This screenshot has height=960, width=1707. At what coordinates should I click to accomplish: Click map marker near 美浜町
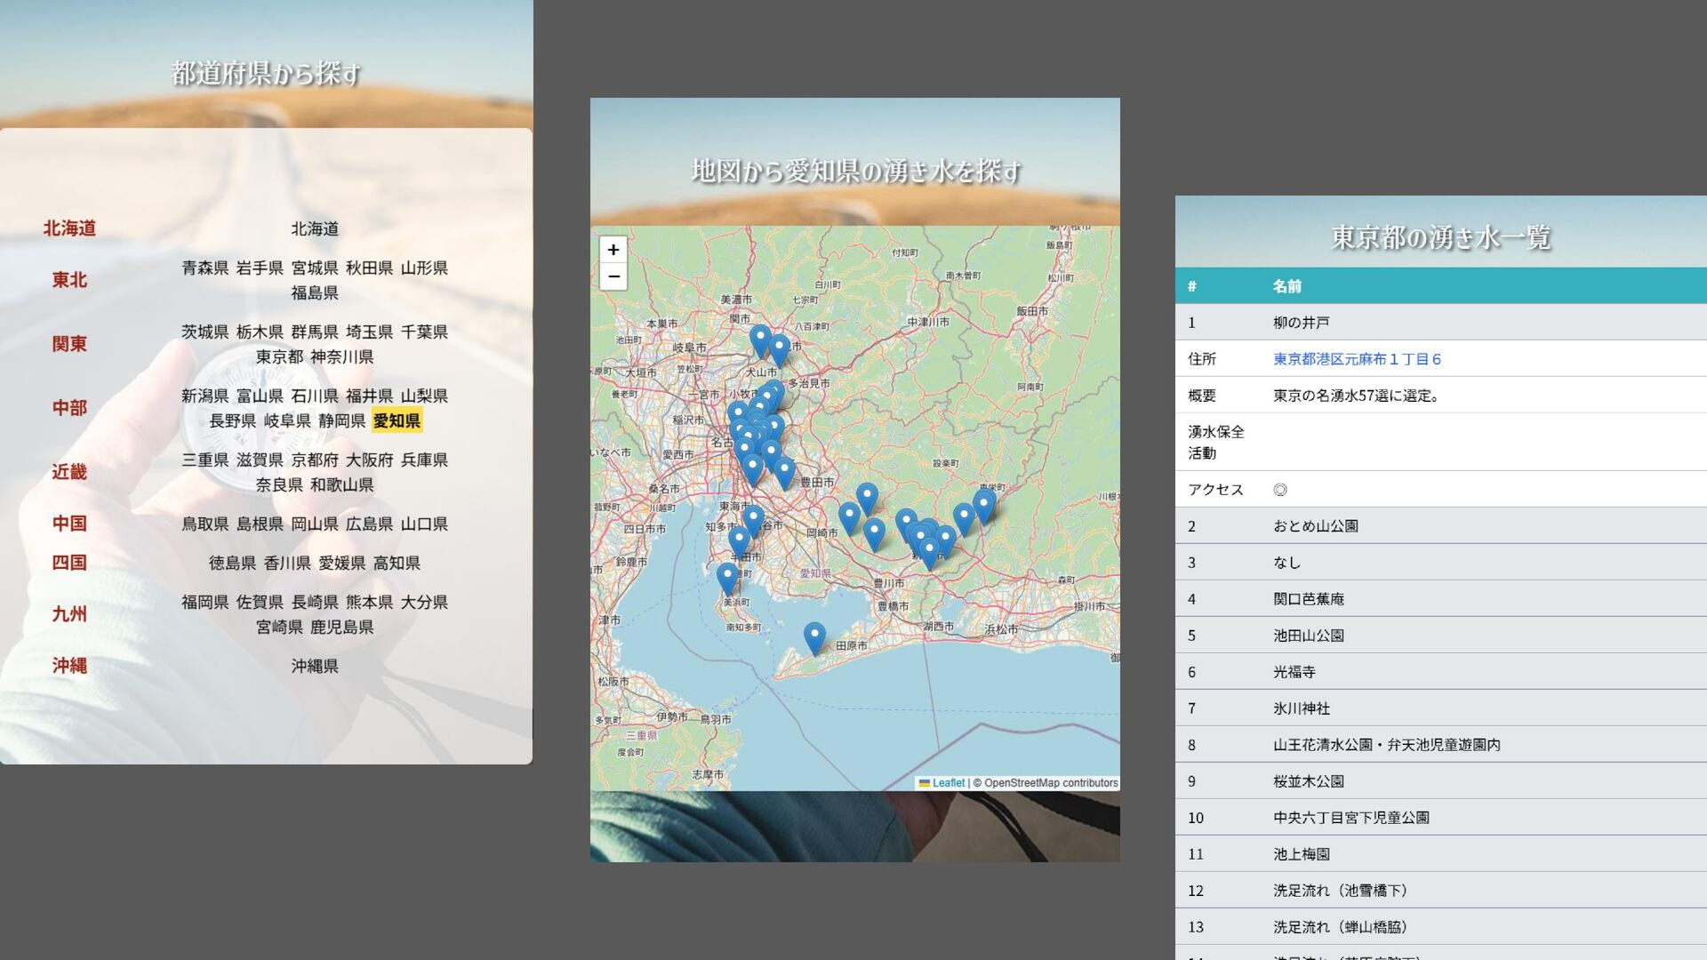click(x=727, y=577)
